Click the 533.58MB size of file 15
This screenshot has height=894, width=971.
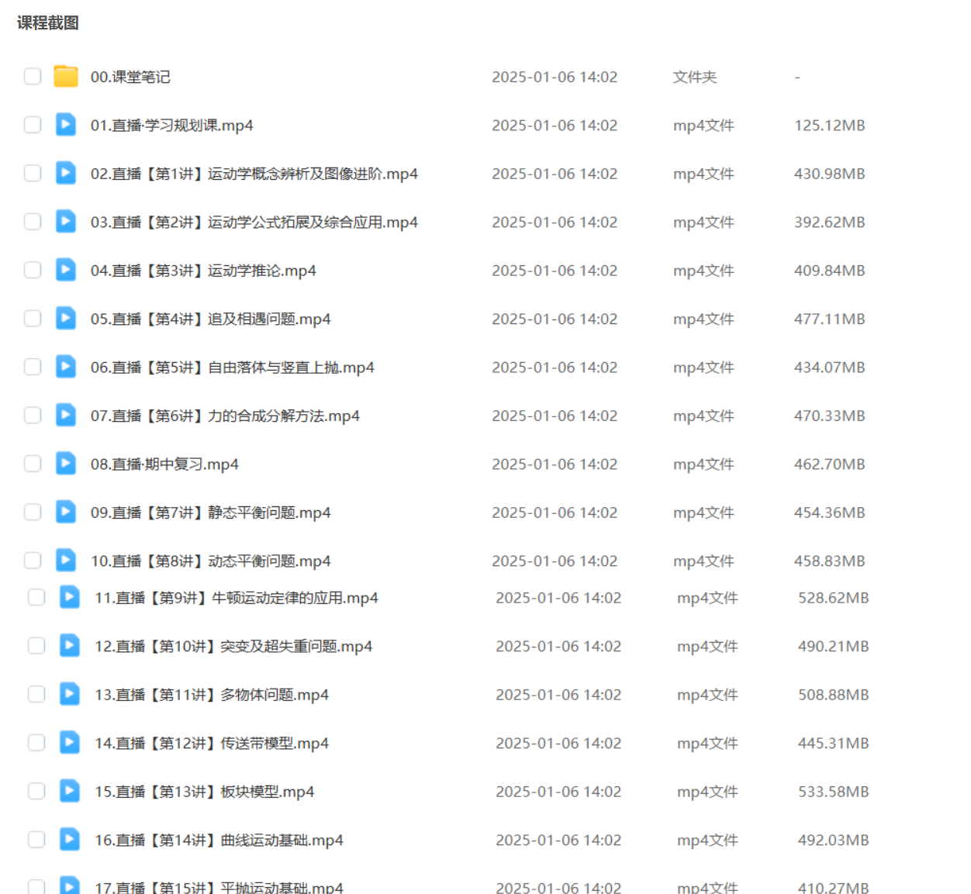pos(833,792)
